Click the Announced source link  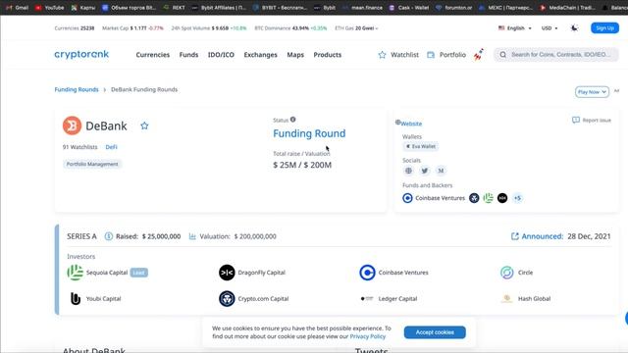537,236
